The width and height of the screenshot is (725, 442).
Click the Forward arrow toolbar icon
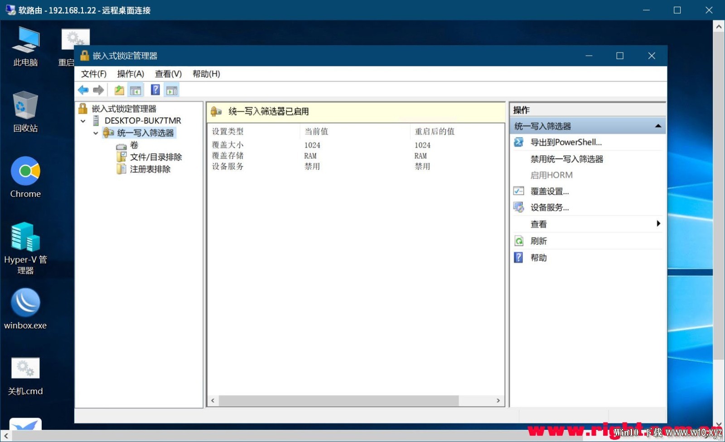tap(98, 90)
